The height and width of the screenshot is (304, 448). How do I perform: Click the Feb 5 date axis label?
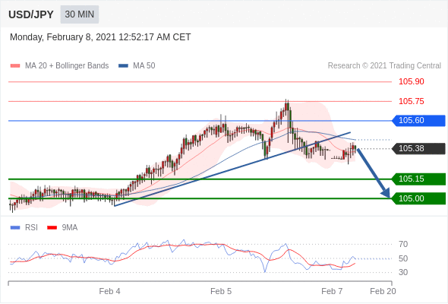(x=221, y=291)
